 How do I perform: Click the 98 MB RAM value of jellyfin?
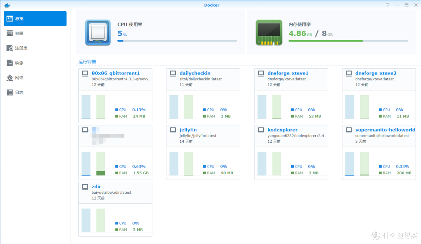point(227,173)
